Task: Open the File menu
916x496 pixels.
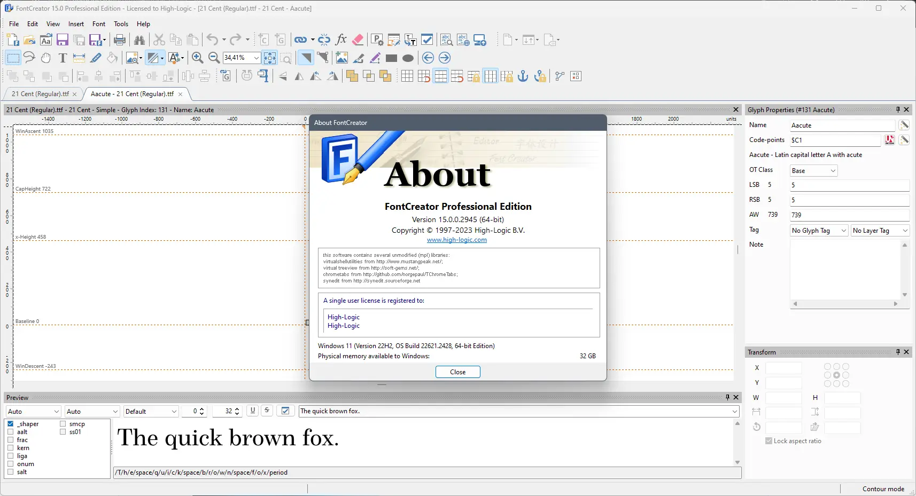Action: click(x=14, y=24)
